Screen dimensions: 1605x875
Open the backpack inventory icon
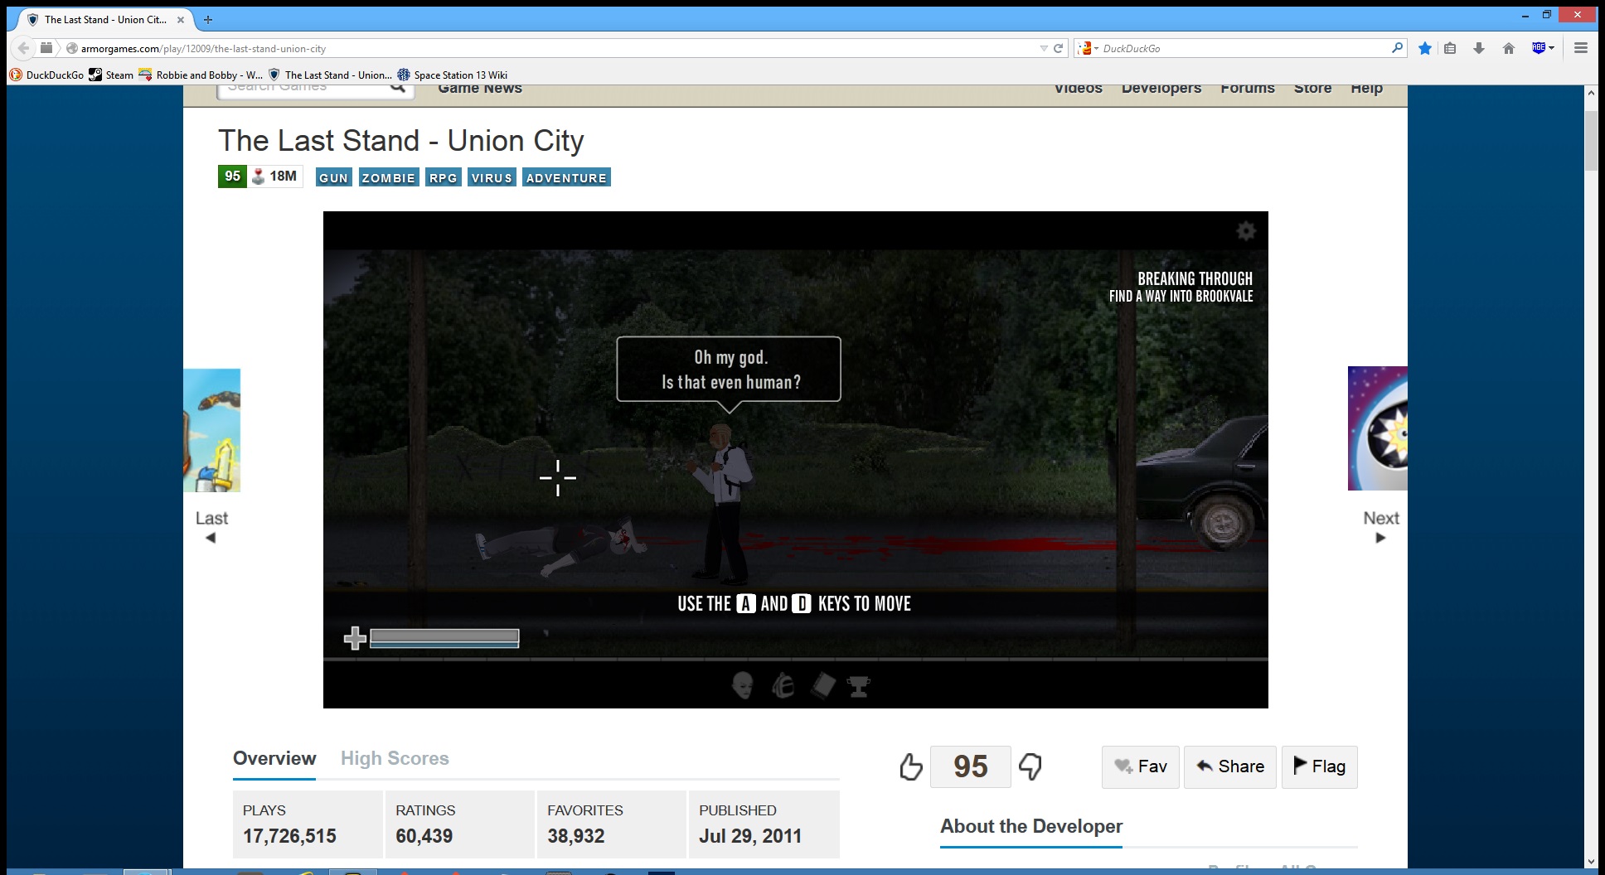point(783,685)
